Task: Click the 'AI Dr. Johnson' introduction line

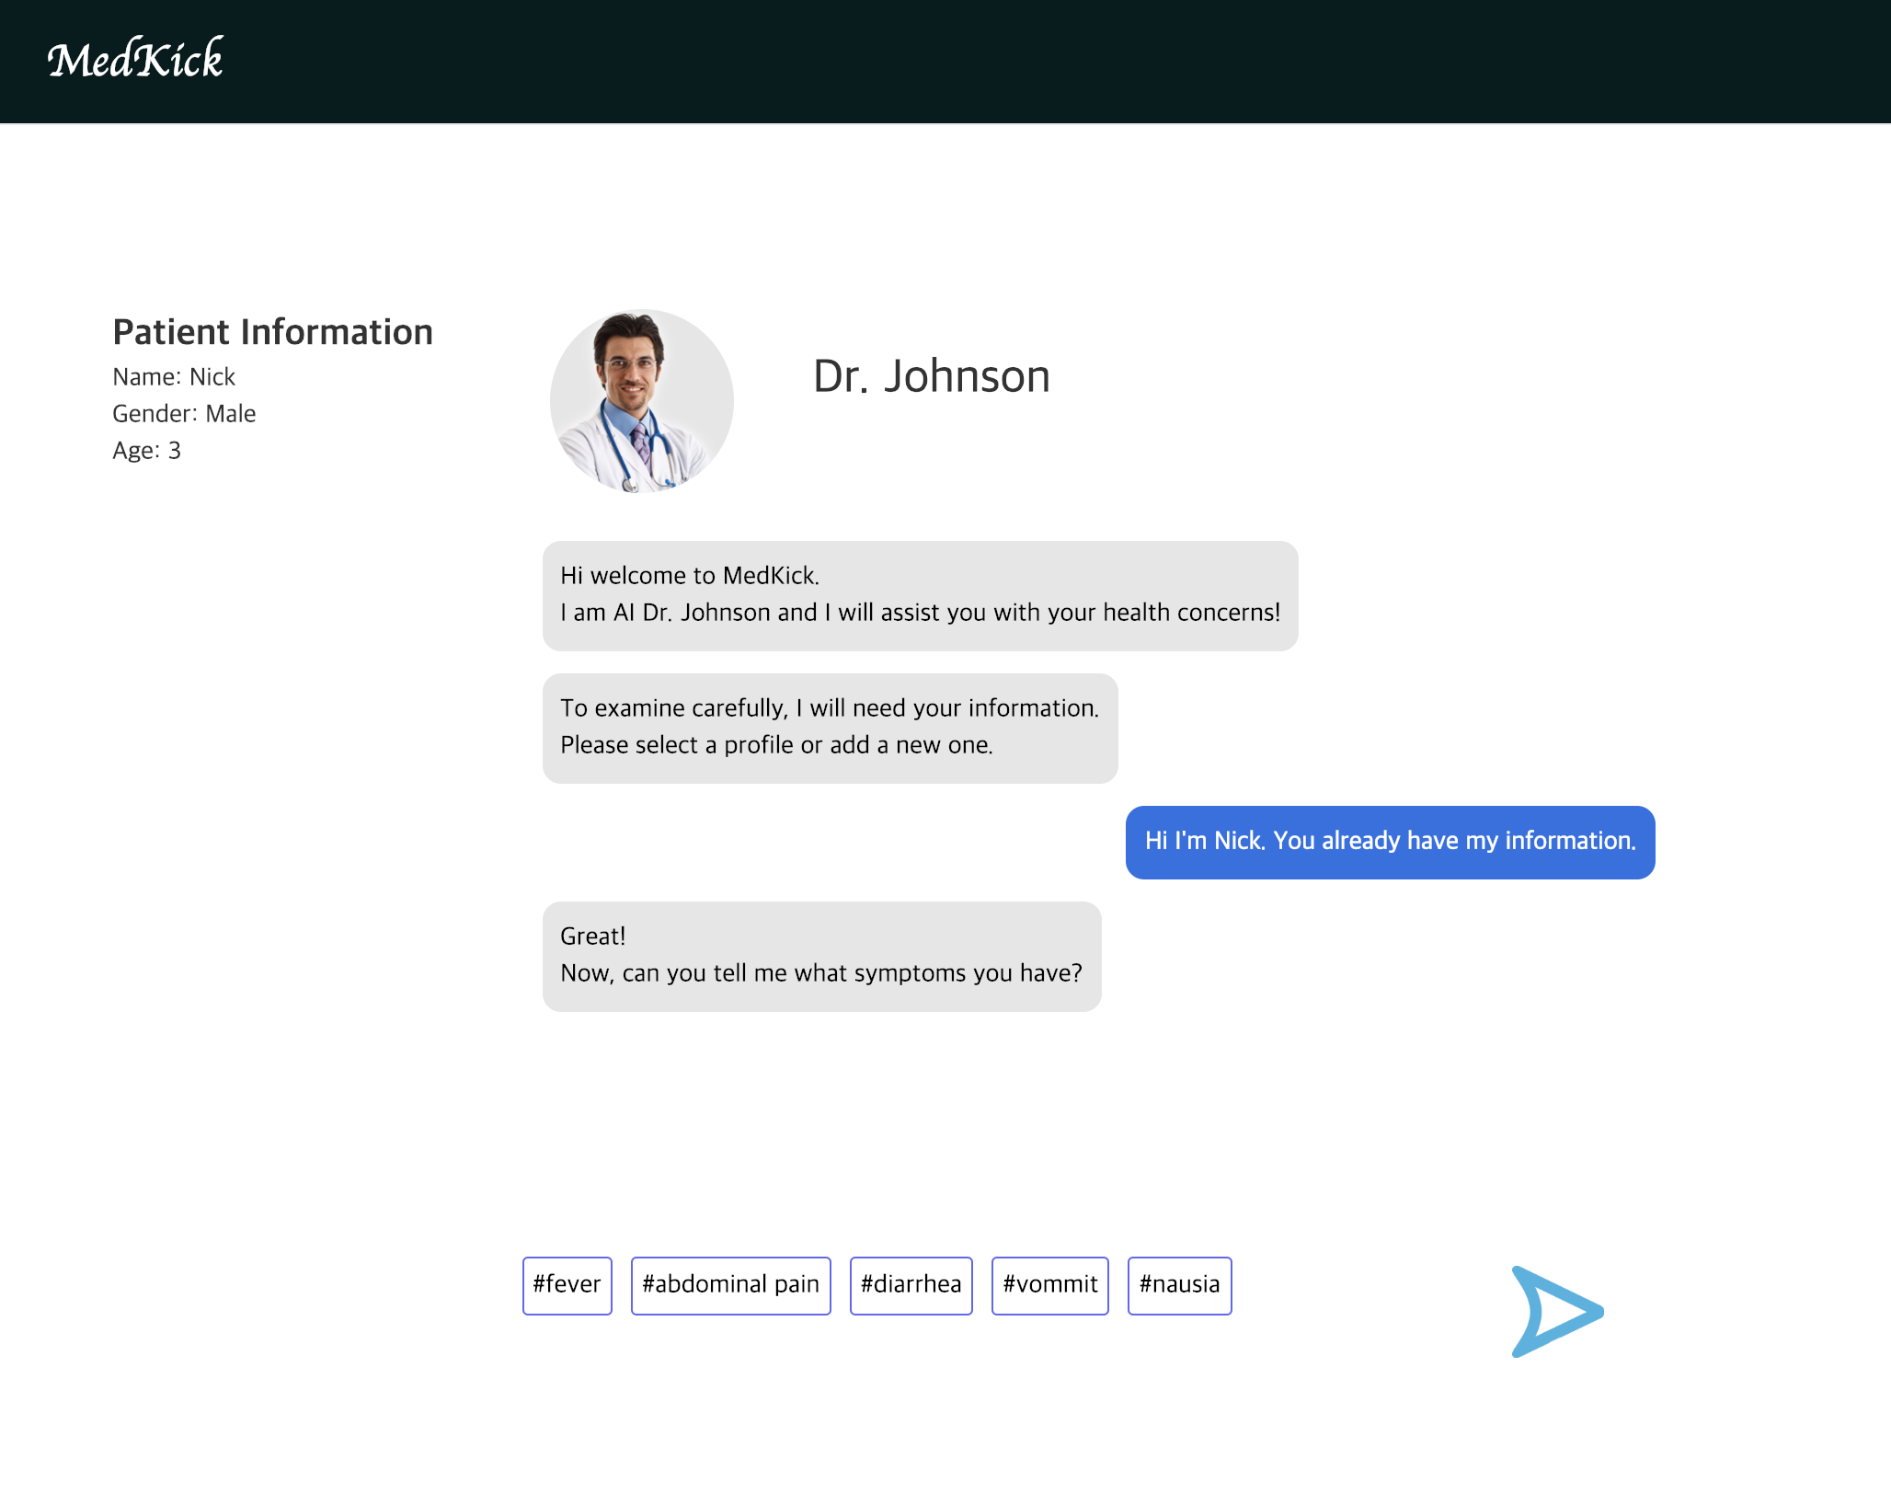Action: click(920, 613)
